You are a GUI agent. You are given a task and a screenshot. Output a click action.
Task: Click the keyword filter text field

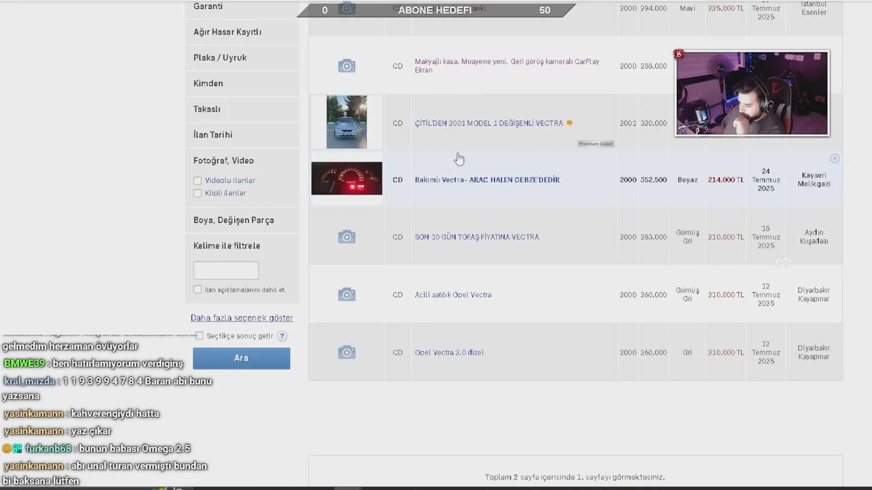tap(226, 270)
